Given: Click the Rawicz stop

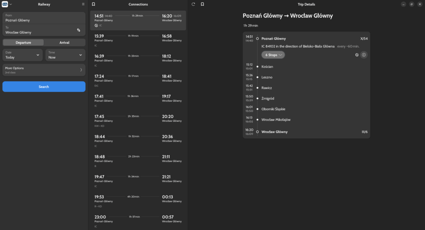Looking at the screenshot, I should pyautogui.click(x=266, y=88).
